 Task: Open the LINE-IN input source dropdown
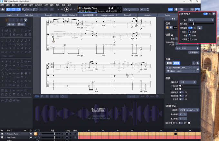click(x=201, y=20)
